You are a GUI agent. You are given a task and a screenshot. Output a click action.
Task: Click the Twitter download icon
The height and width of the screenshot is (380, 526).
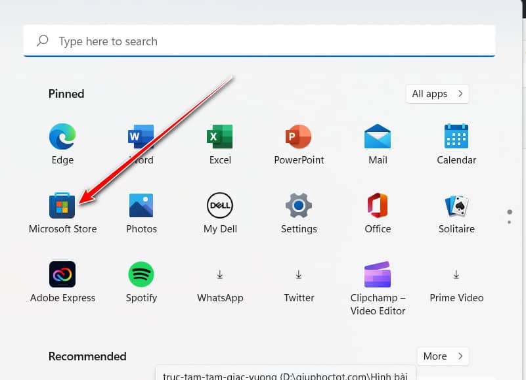tap(299, 274)
